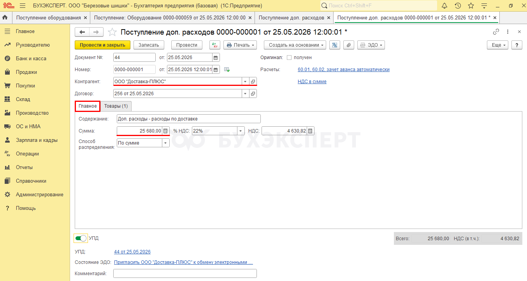
Task: Click the Провести button
Action: pos(187,45)
